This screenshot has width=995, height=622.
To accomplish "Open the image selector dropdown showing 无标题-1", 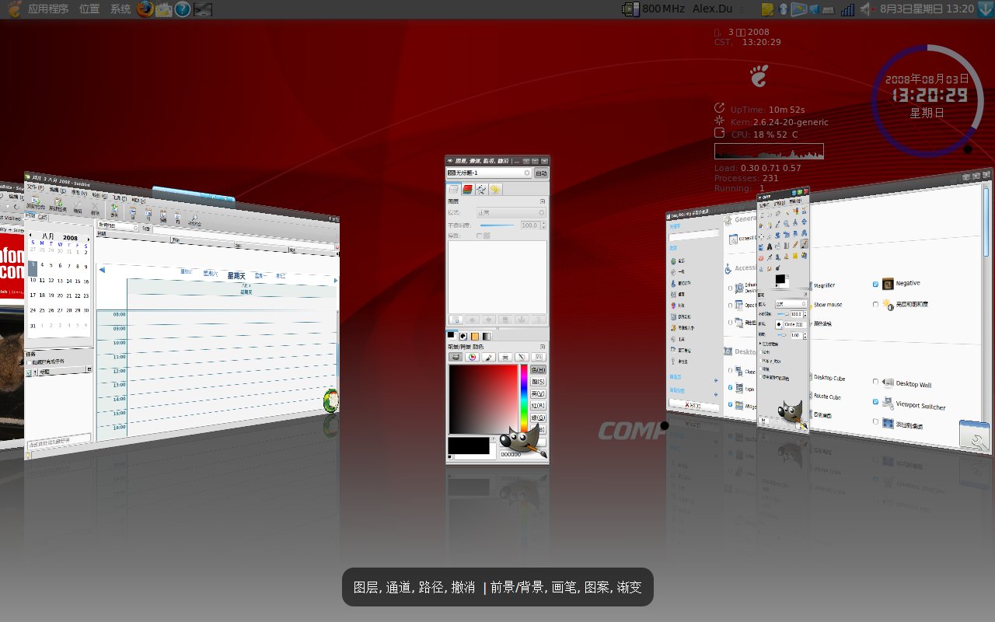I will coord(490,173).
